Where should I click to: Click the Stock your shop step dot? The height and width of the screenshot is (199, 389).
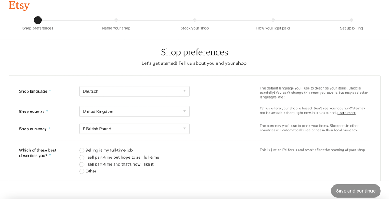(194, 20)
